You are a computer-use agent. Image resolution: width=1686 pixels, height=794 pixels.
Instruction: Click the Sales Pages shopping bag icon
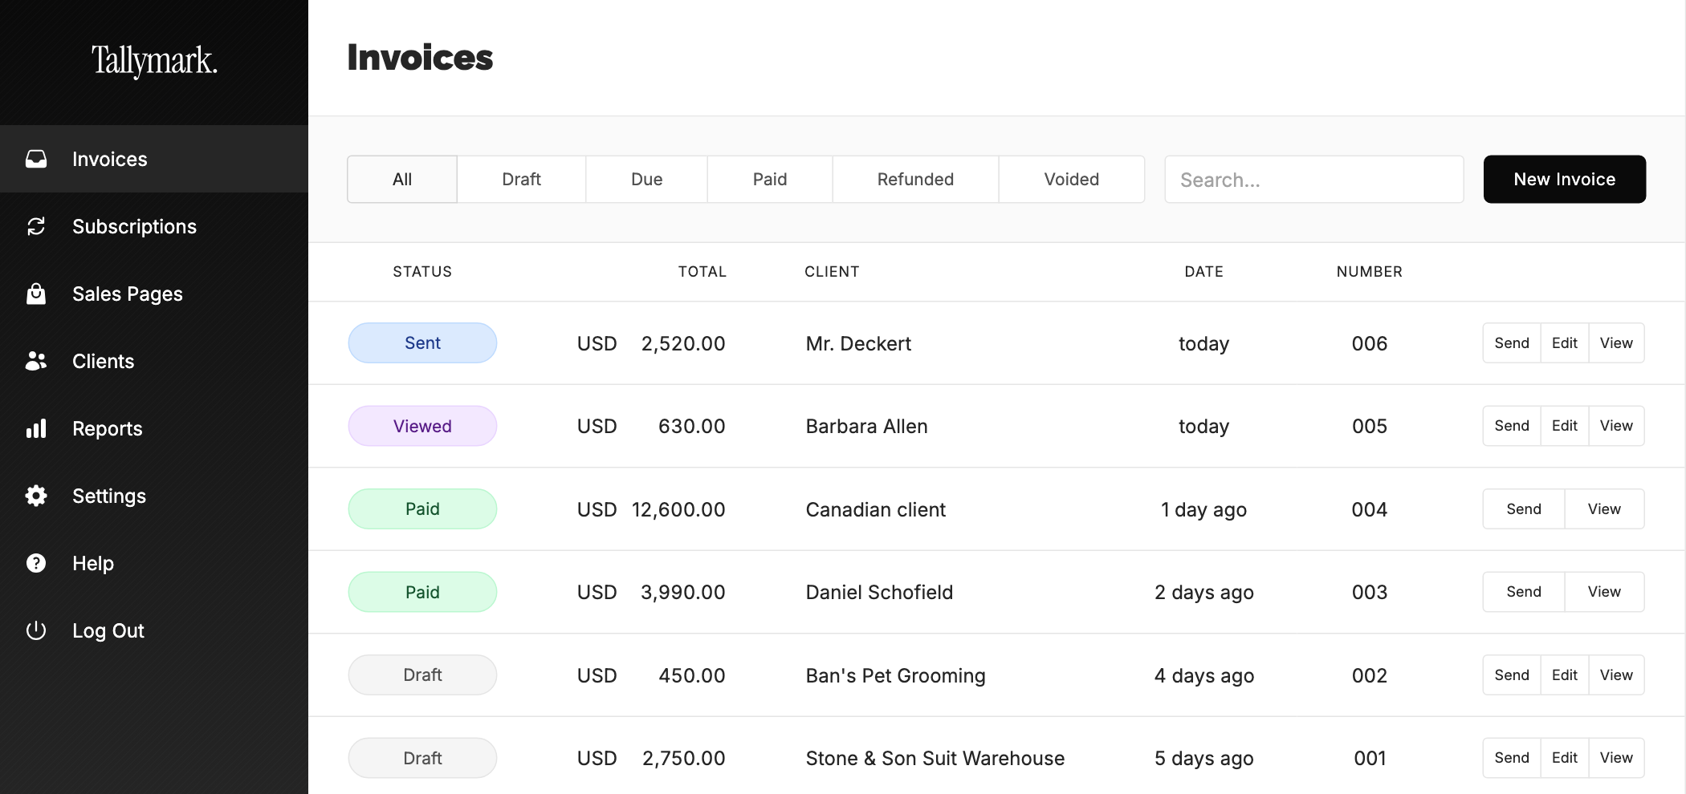36,294
